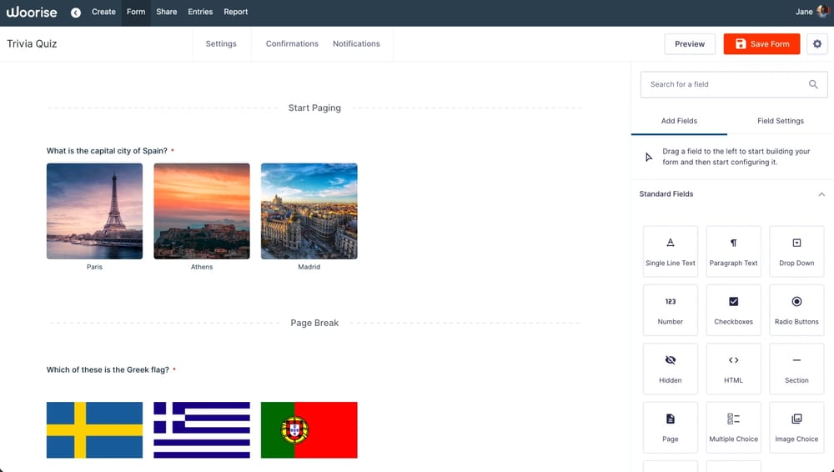The width and height of the screenshot is (834, 472).
Task: Click the Save Form button
Action: tap(761, 44)
